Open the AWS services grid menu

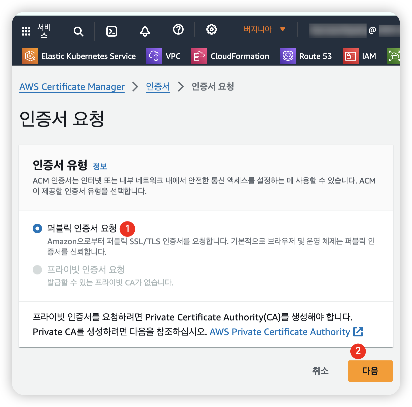click(26, 31)
